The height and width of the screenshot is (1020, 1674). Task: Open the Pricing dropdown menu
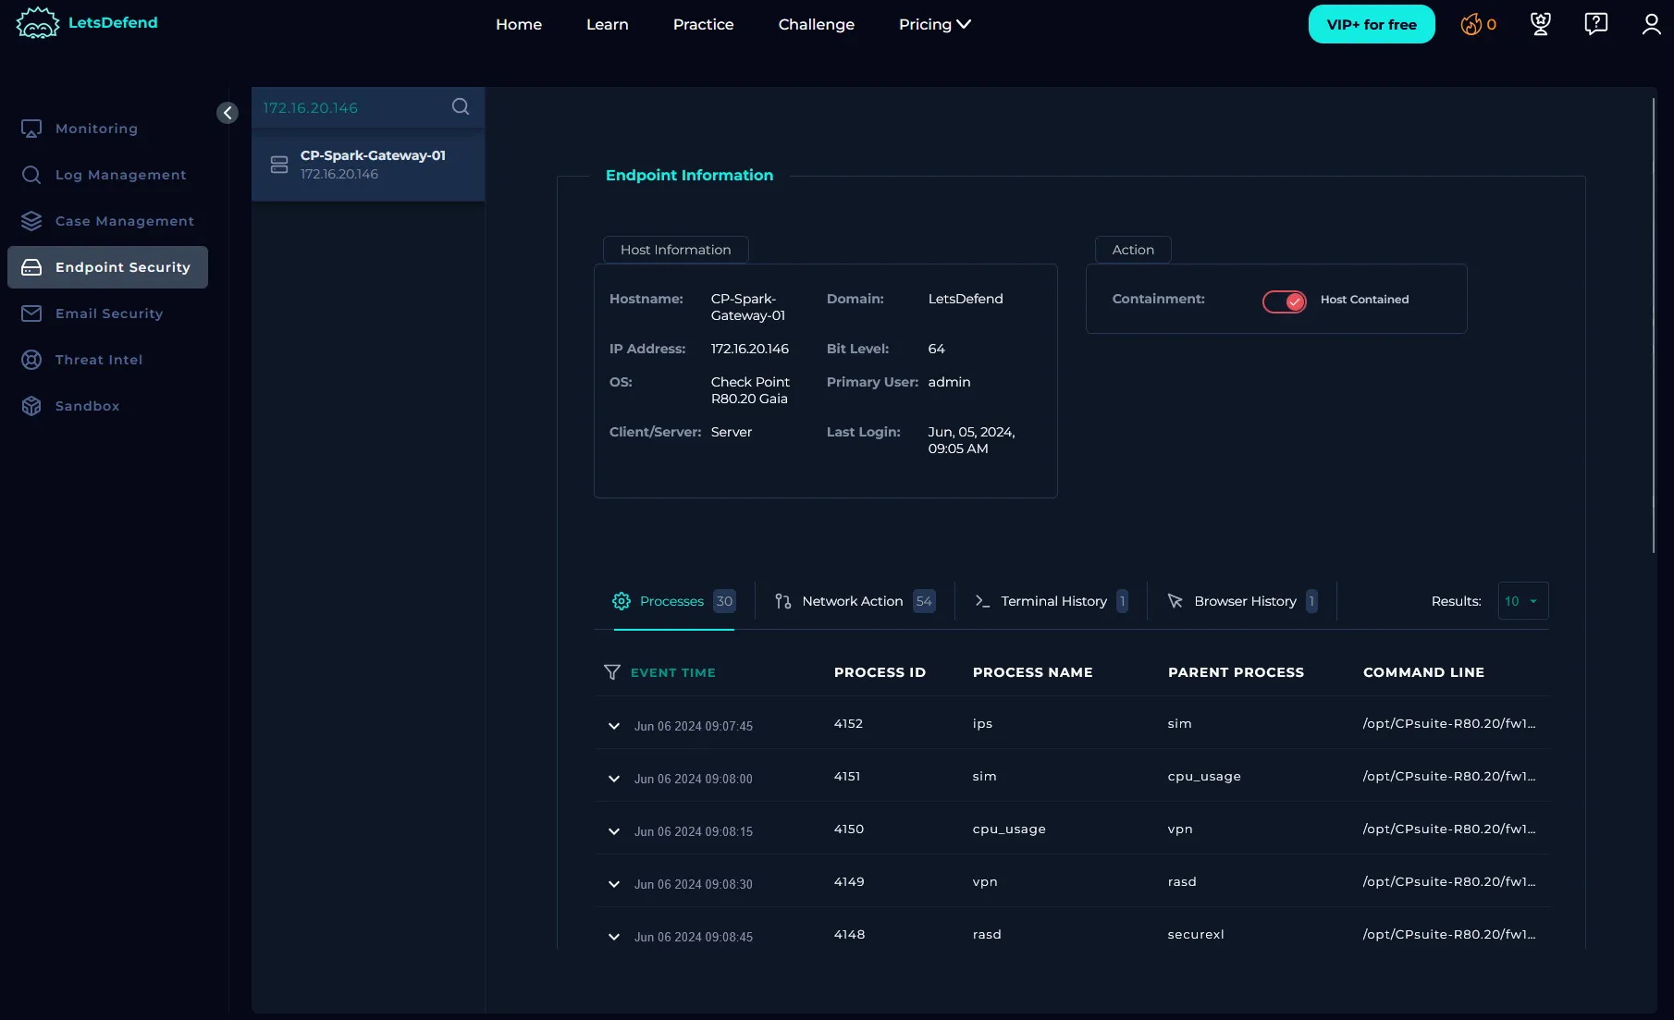pyautogui.click(x=934, y=24)
